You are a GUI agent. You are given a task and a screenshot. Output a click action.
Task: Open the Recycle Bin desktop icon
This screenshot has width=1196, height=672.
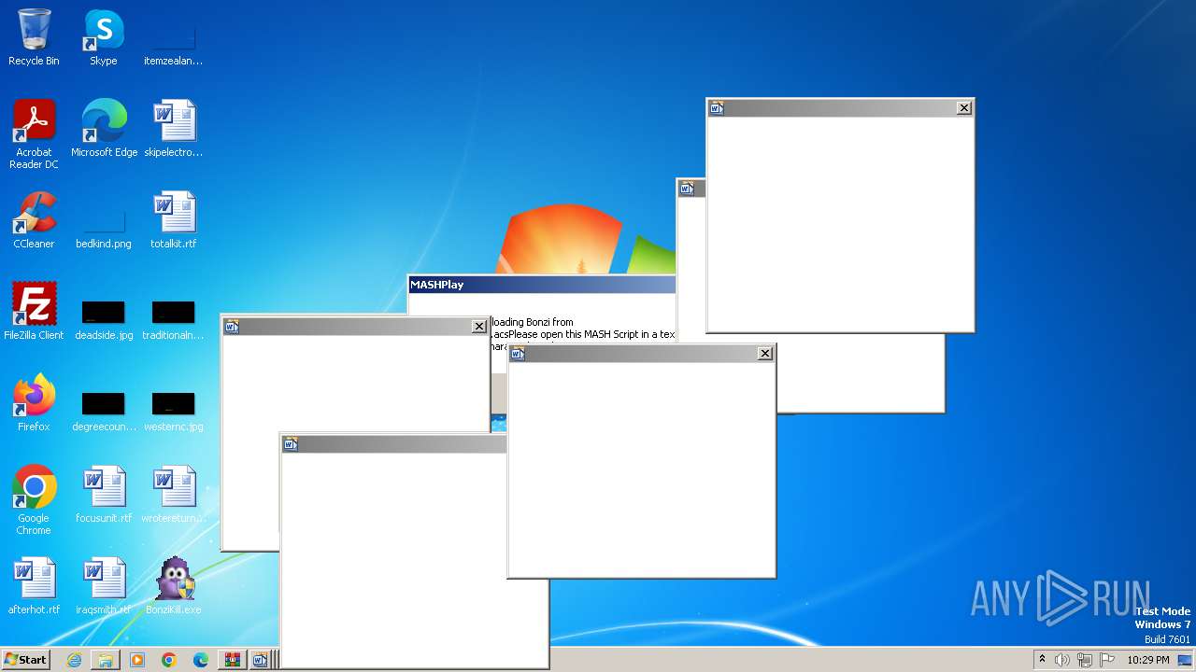coord(34,37)
